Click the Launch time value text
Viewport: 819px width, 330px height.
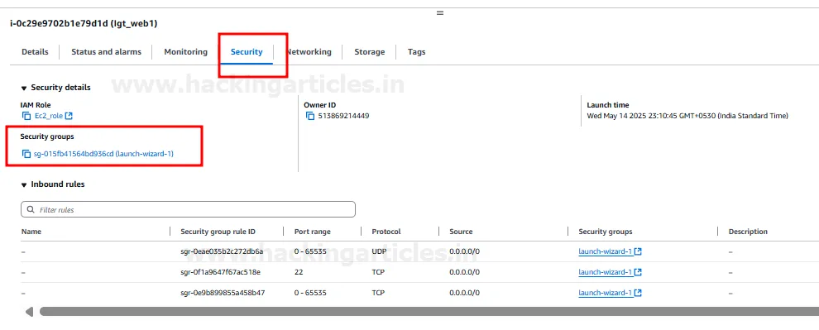[x=687, y=116]
